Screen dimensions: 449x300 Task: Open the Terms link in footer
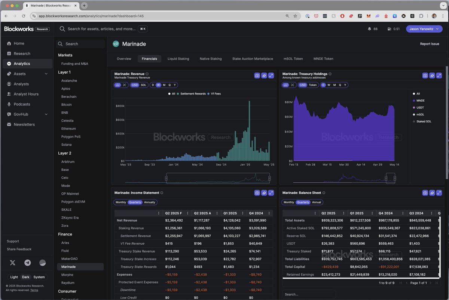[x=34, y=290]
